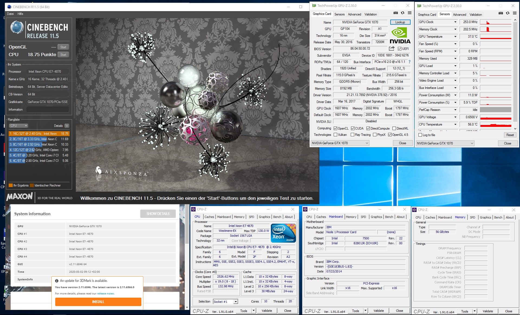
Task: Open hamburger menu in GPU-Z Sensors window
Action: (x=515, y=13)
